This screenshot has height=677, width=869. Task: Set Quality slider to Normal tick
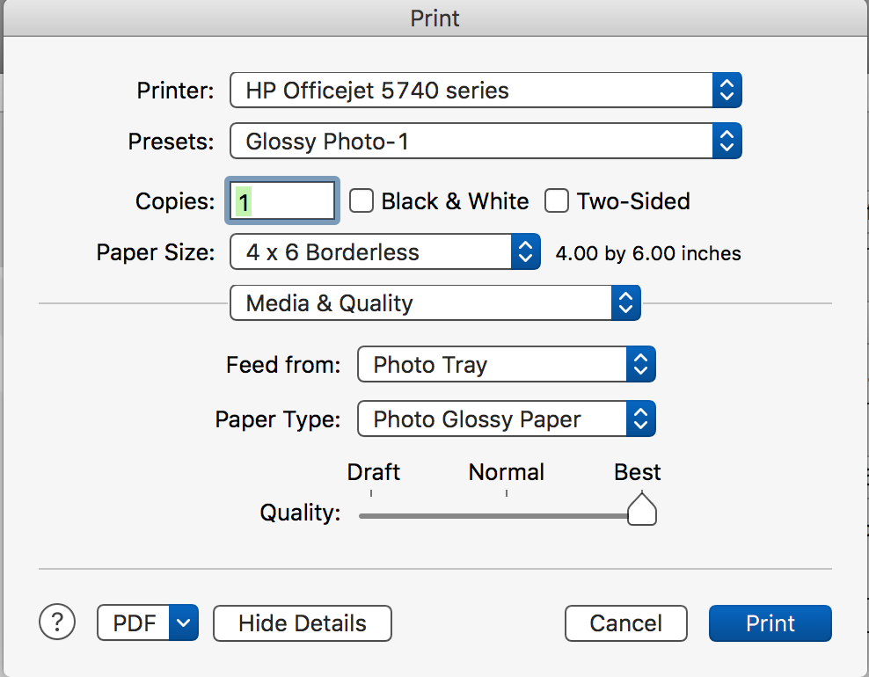point(507,514)
